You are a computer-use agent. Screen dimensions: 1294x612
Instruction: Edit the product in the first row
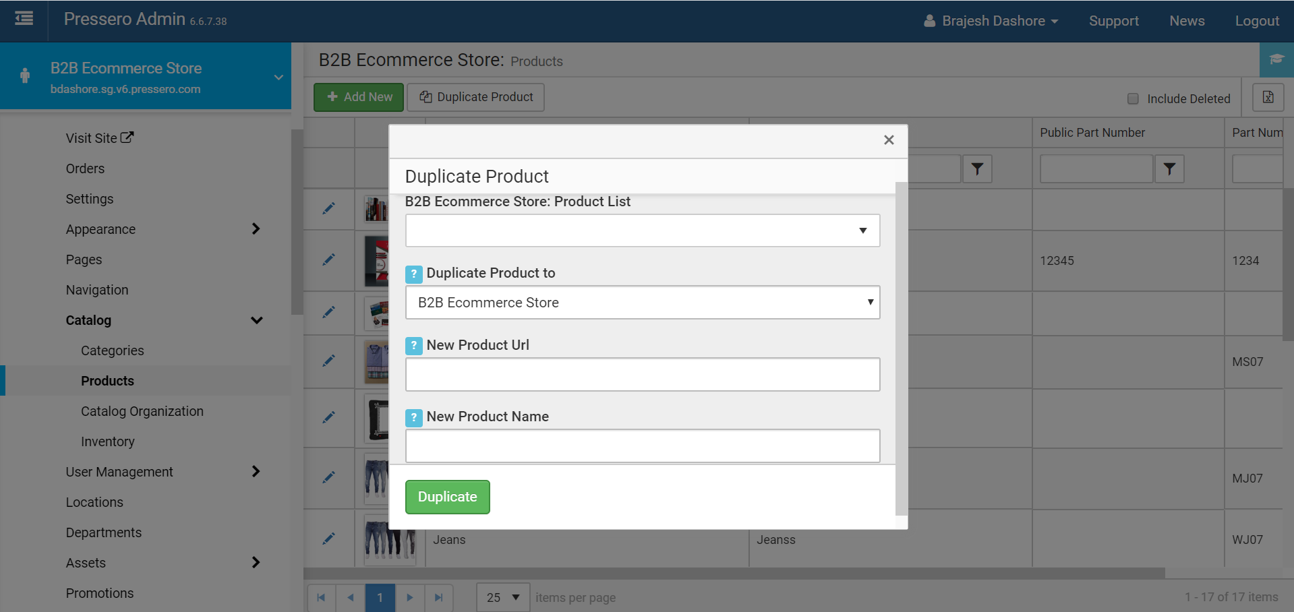(328, 209)
